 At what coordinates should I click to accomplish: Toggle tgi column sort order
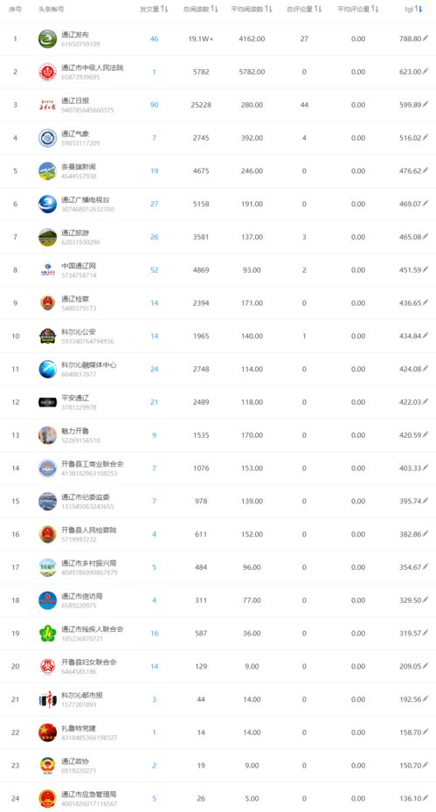point(419,10)
